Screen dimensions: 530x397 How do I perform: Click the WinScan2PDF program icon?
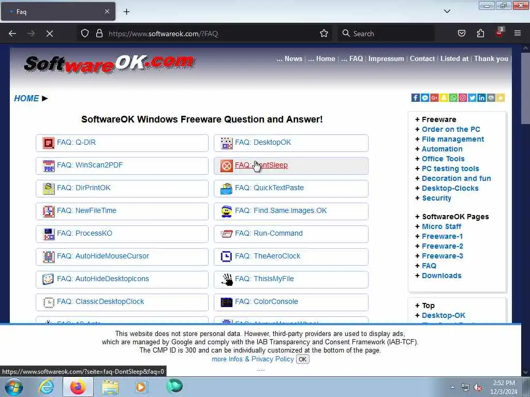coord(48,166)
